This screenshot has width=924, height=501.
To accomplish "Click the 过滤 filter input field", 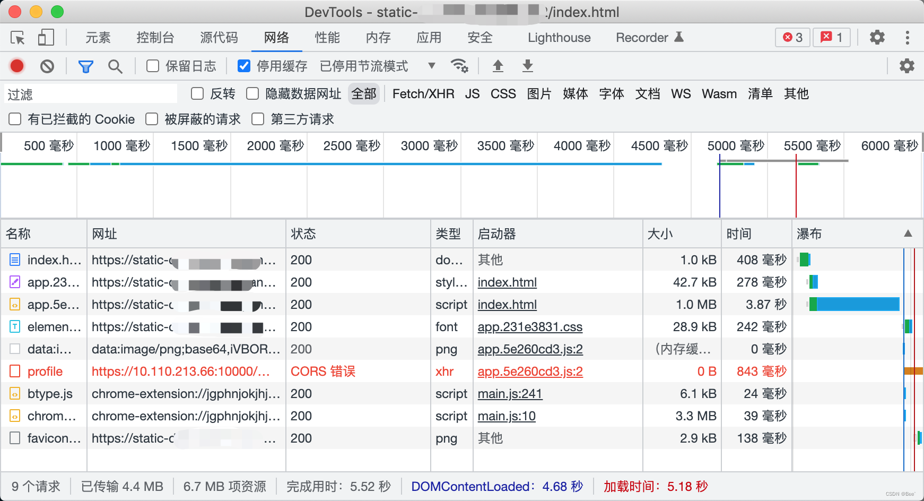I will 91,94.
